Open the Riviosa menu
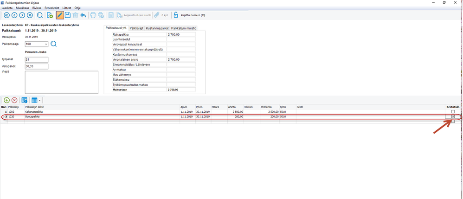Viewport: 463px width, 199px height. pyautogui.click(x=37, y=8)
